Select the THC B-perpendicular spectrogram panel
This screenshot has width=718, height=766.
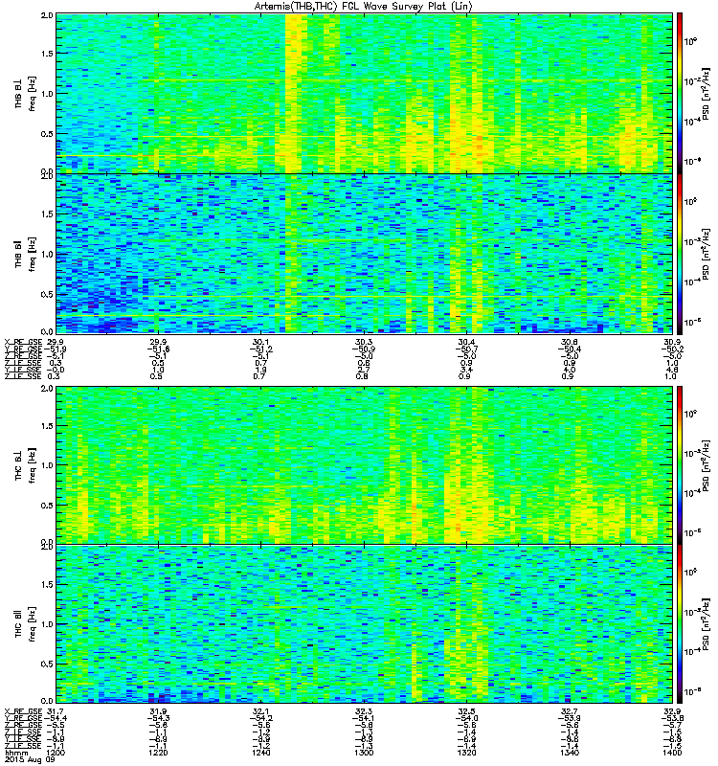pos(365,465)
